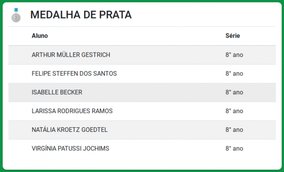Click the 8° ano cell for Larissa
284x172 pixels.
[x=234, y=111]
